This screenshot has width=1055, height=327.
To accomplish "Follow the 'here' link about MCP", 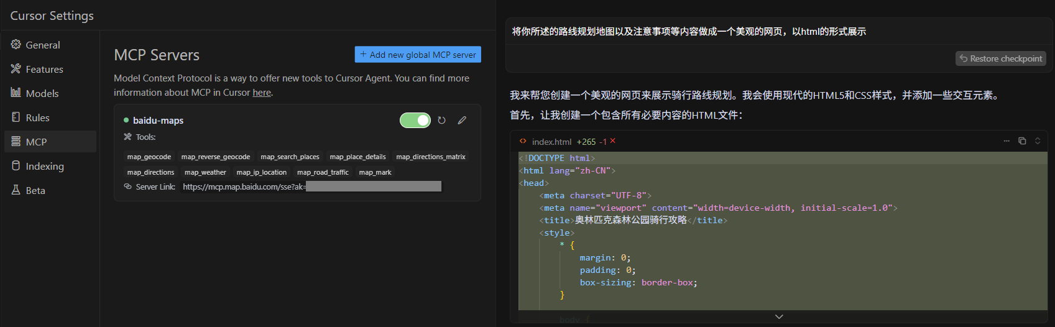I will click(x=262, y=93).
